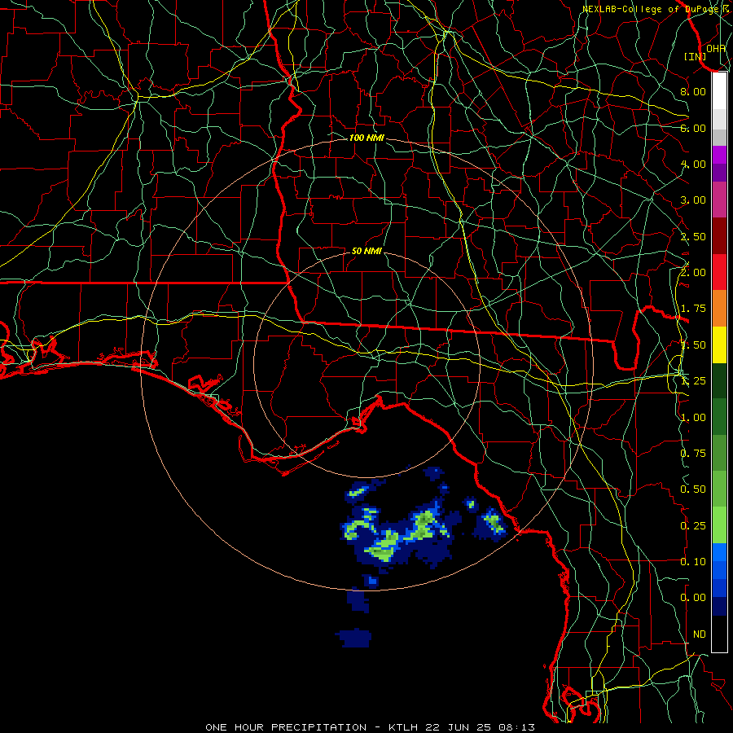Screen dimensions: 733x733
Task: Click the 2.00 legend value
Action: click(693, 273)
